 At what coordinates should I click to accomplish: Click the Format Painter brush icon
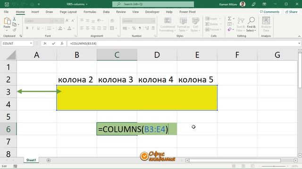[x=14, y=30]
